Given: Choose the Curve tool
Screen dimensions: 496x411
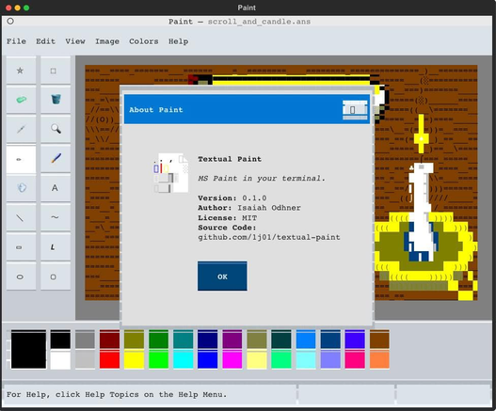Looking at the screenshot, I should [55, 217].
